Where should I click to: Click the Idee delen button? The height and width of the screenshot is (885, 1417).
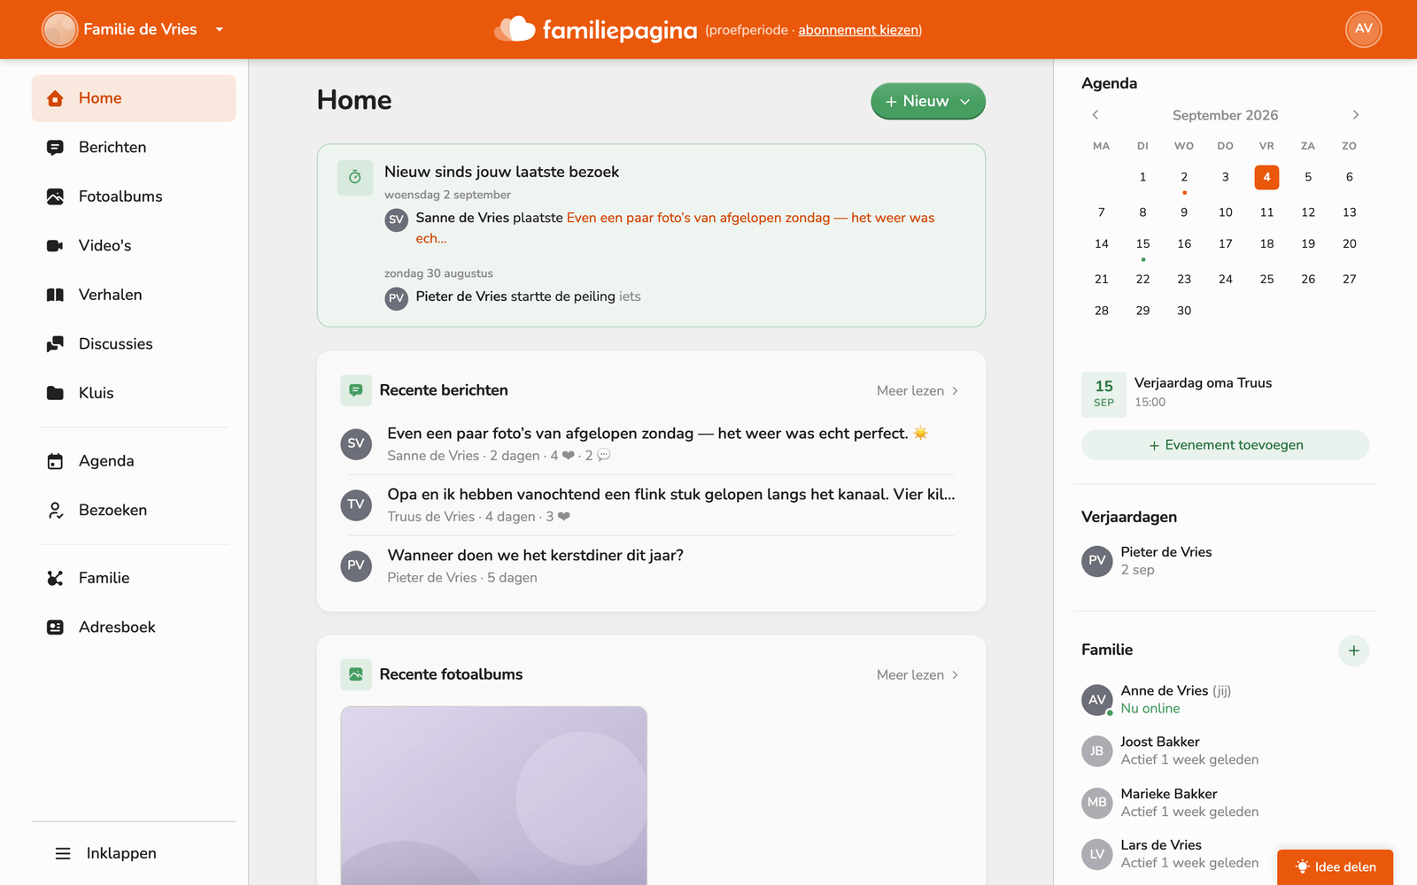click(x=1335, y=867)
